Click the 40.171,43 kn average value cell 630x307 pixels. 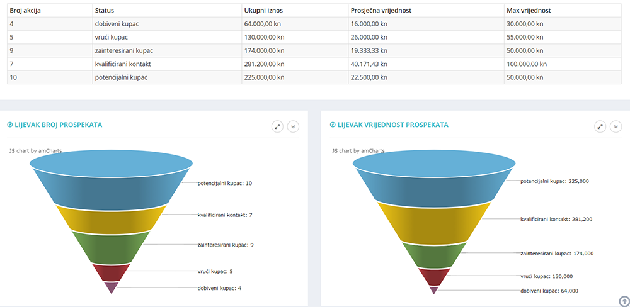[427, 64]
